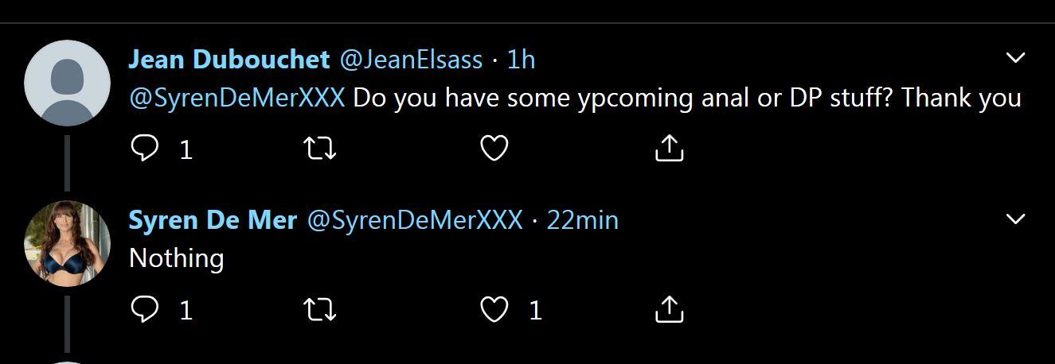This screenshot has width=1055, height=364.
Task: Retweet Jean Dubouchet's tweet
Action: [320, 148]
